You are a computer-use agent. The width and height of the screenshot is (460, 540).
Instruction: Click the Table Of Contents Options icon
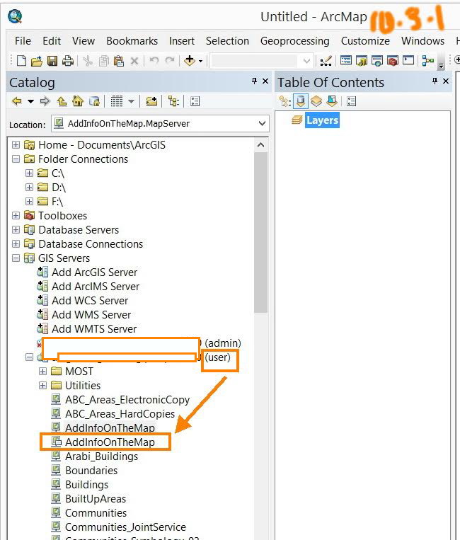coord(352,101)
